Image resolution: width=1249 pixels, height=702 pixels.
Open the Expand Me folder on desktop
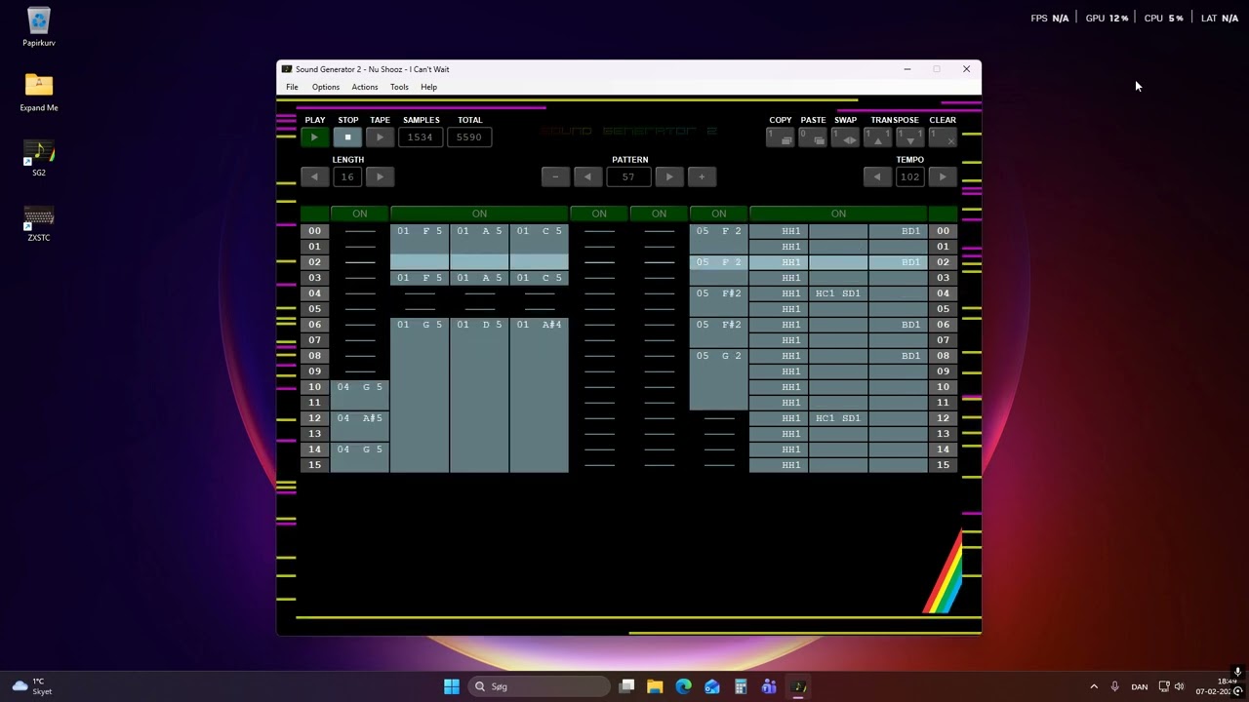coord(39,92)
